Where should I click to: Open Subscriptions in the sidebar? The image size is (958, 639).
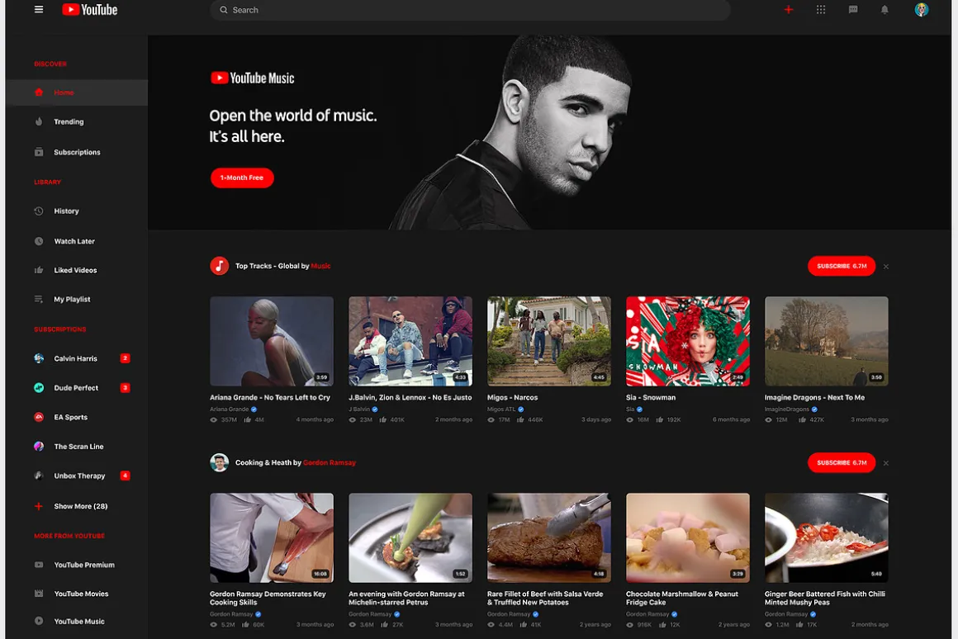(76, 152)
